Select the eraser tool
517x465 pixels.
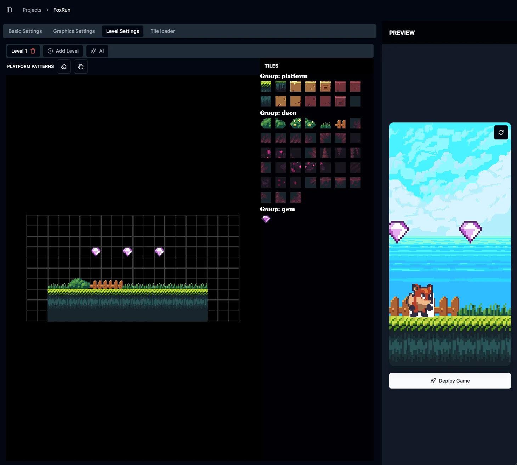pos(64,67)
